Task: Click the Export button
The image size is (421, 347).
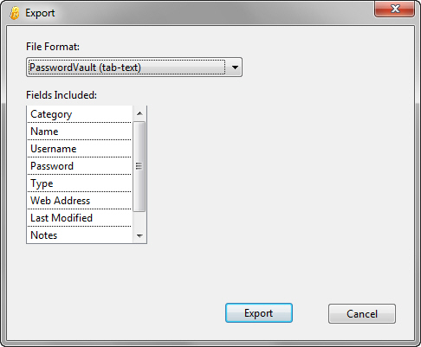Action: pyautogui.click(x=259, y=313)
